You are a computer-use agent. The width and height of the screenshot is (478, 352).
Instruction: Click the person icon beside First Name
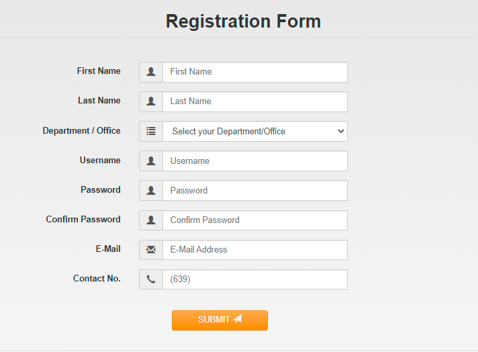pos(151,72)
